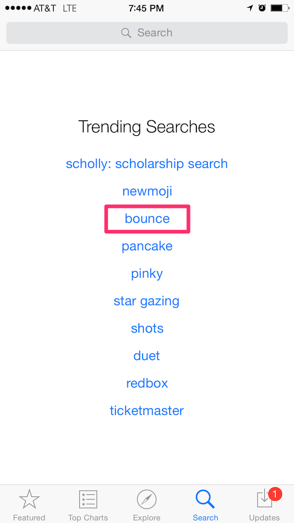This screenshot has width=294, height=523.
Task: Select the newmoji trending search
Action: tap(147, 191)
